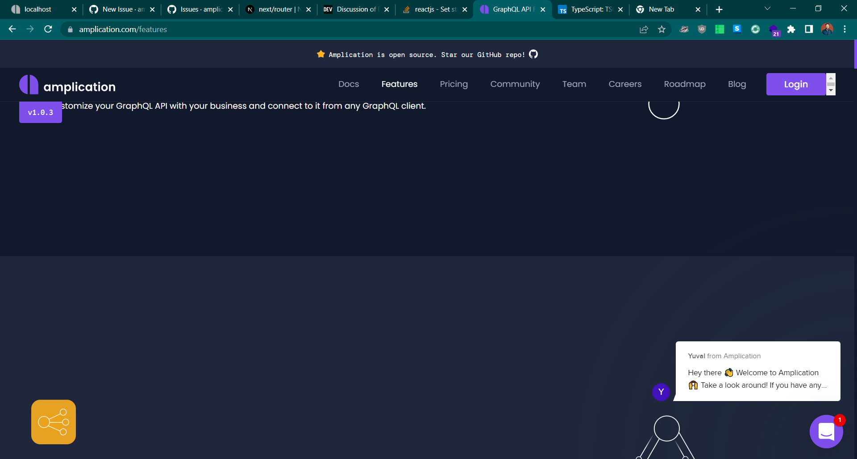Click the scrollbar up arrow near Login
Screen dimensions: 857x459
coord(831,78)
